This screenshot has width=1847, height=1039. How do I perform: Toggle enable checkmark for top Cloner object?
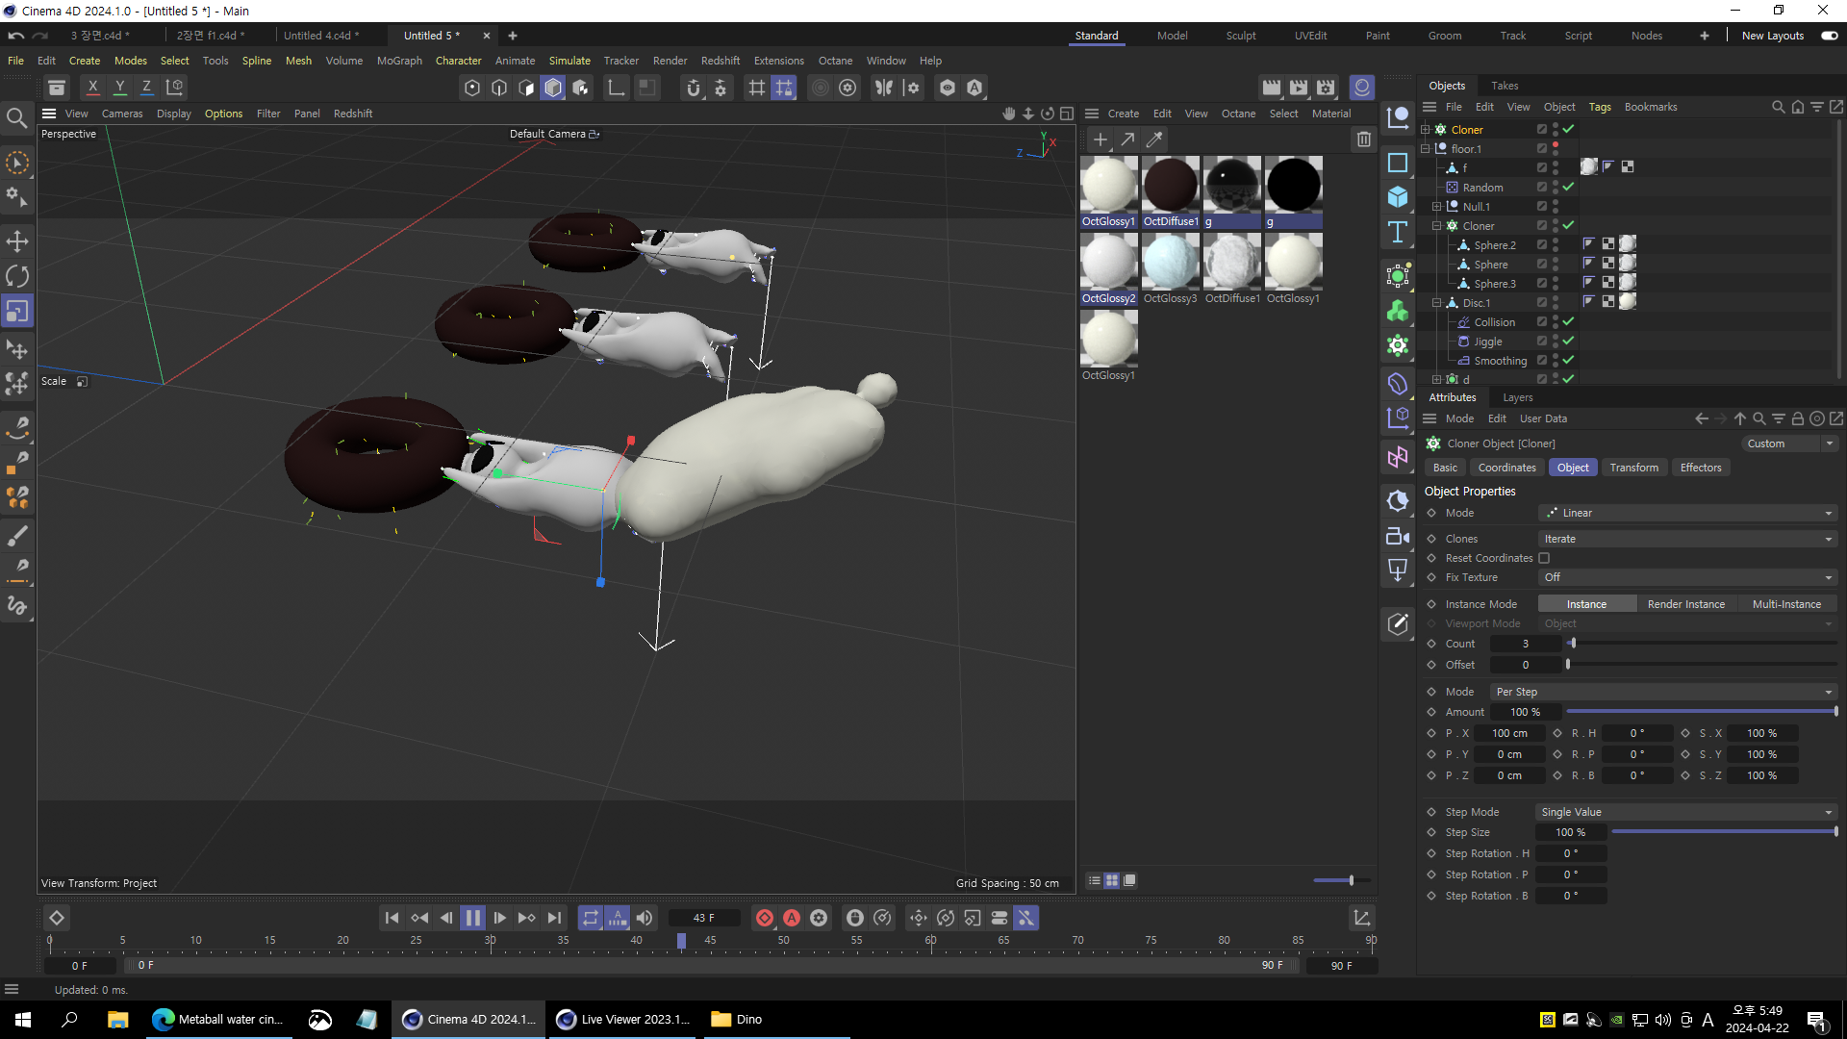click(x=1569, y=129)
